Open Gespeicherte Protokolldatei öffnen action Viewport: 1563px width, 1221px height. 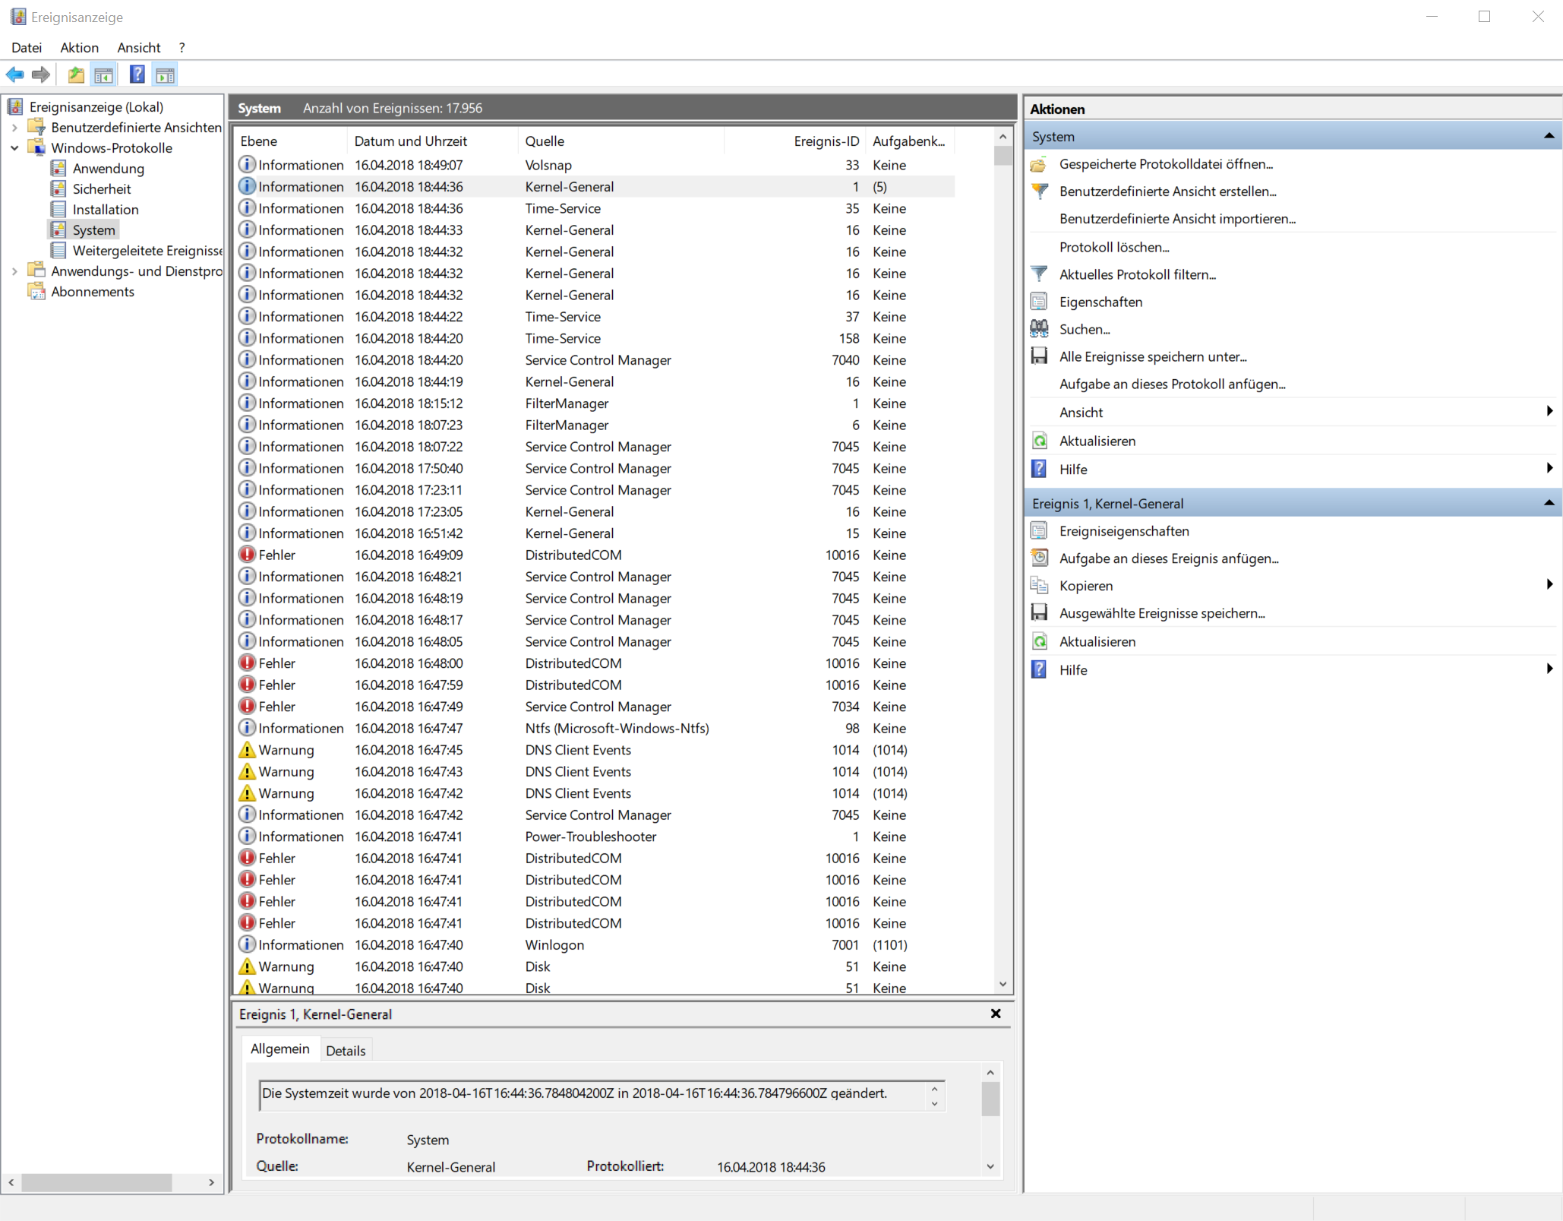click(1166, 164)
